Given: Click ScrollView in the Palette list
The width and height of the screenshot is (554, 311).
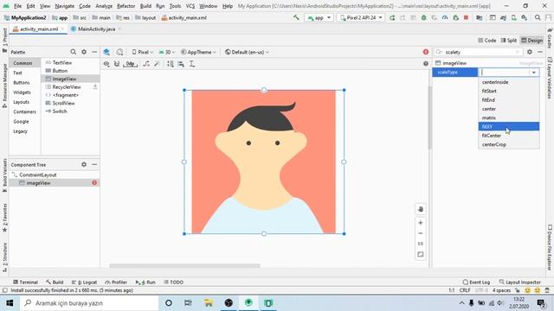Looking at the screenshot, I should [x=63, y=103].
